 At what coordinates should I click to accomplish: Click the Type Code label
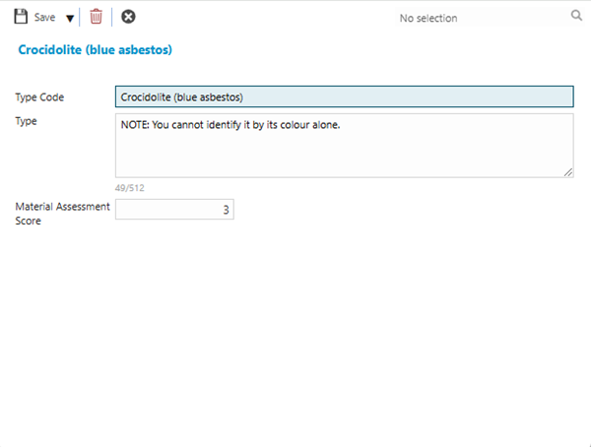pos(39,97)
